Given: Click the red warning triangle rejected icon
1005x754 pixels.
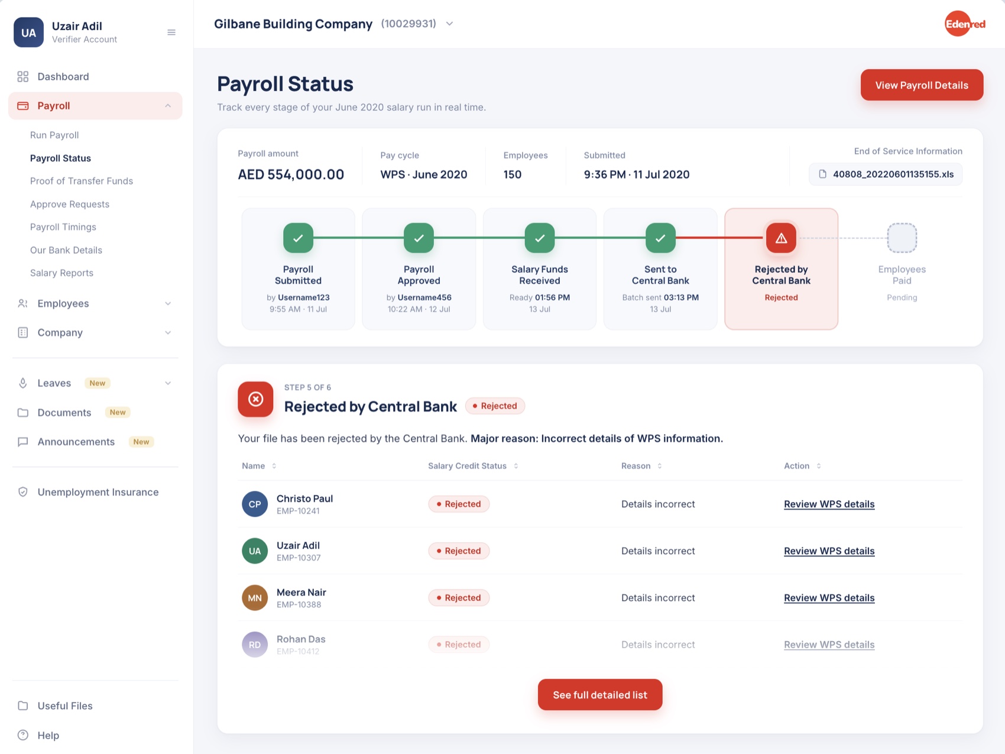Looking at the screenshot, I should (x=781, y=238).
